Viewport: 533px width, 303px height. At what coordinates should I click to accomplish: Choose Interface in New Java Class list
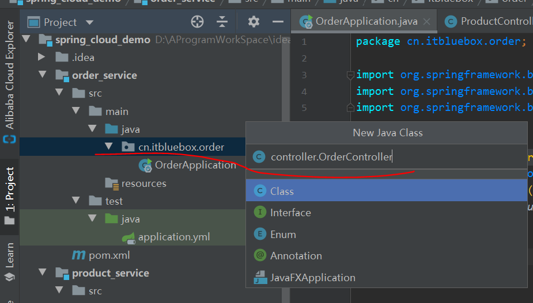(290, 213)
